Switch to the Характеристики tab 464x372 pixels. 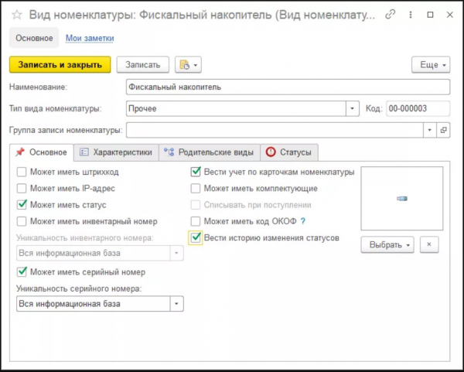pyautogui.click(x=116, y=152)
